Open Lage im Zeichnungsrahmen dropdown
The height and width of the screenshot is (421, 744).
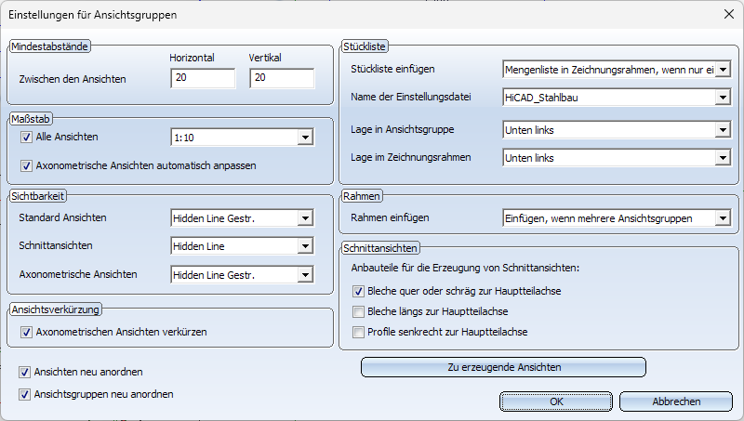[x=723, y=158]
